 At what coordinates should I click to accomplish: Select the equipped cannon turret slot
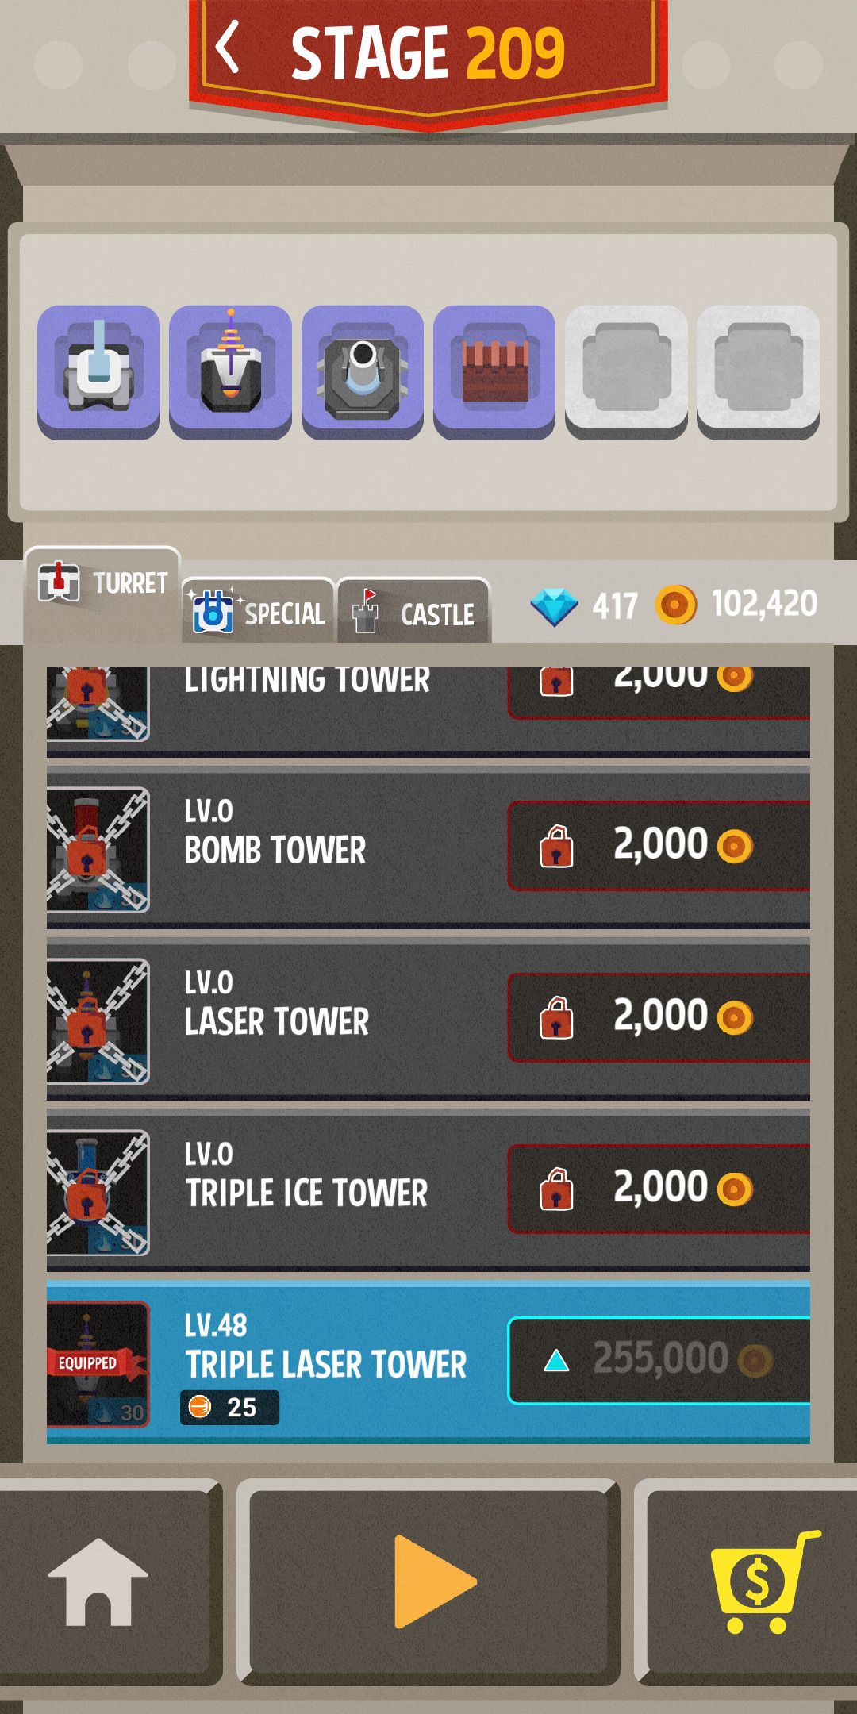click(362, 371)
